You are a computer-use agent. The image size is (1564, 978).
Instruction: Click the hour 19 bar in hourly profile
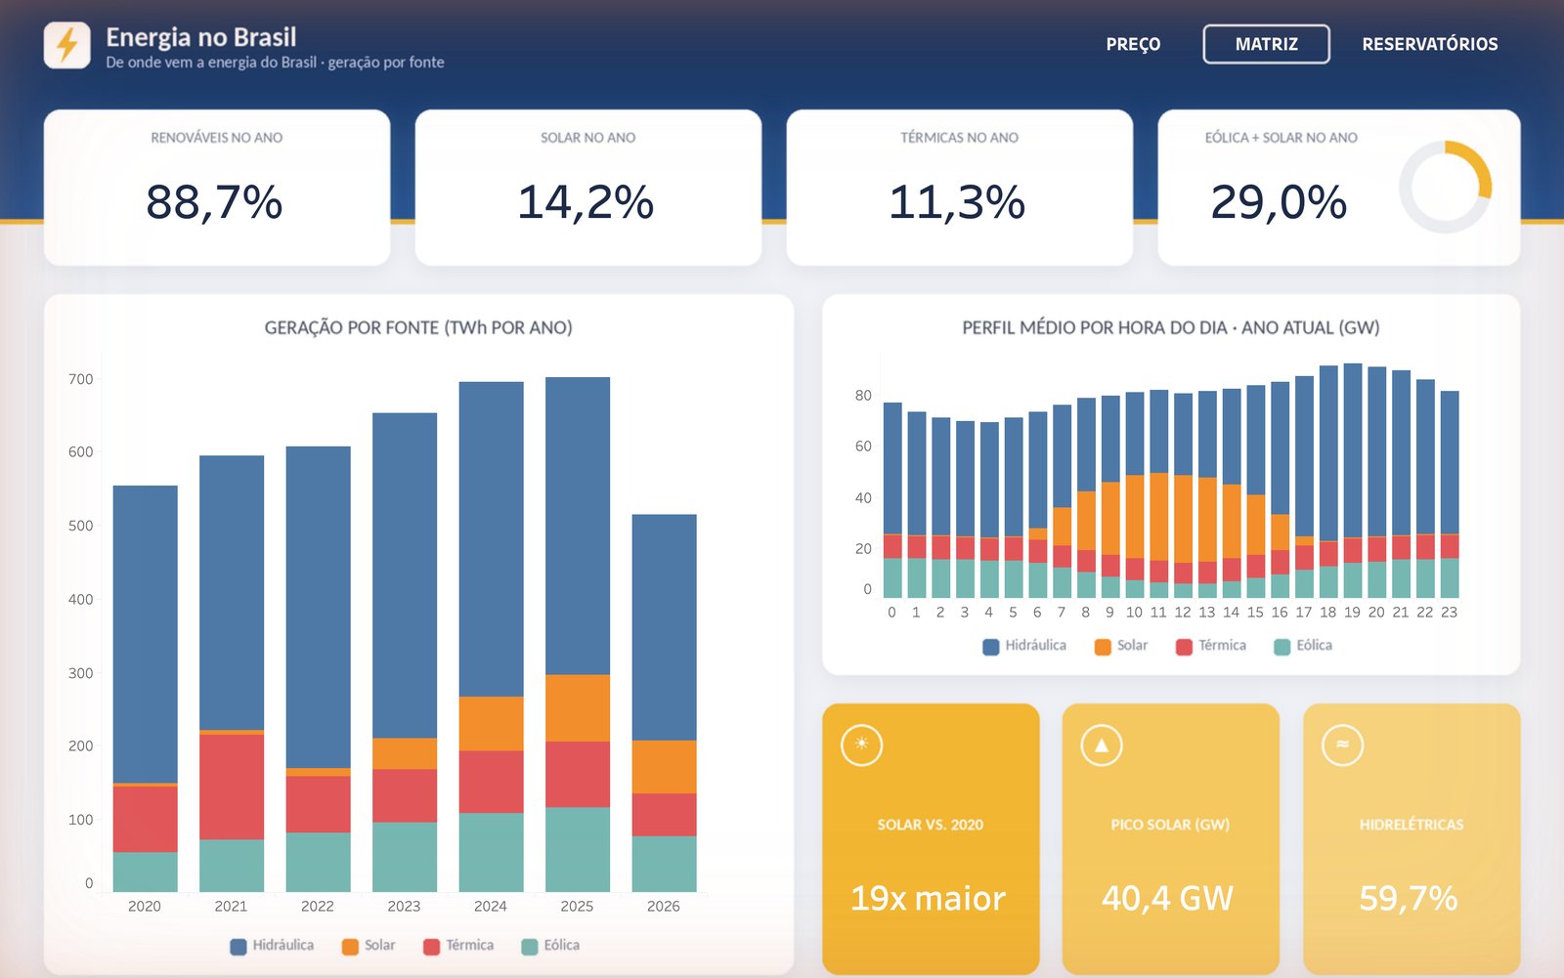(x=1353, y=481)
